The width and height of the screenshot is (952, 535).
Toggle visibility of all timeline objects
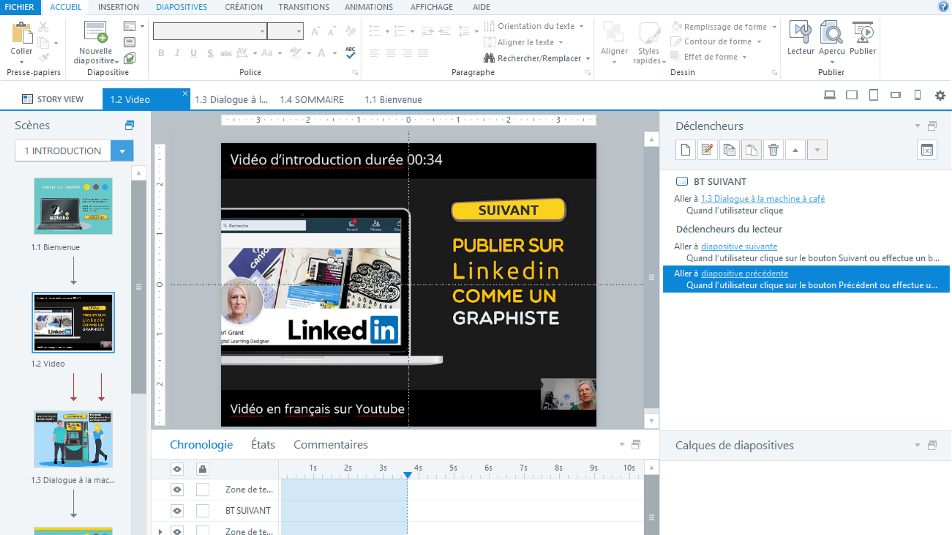[x=177, y=469]
